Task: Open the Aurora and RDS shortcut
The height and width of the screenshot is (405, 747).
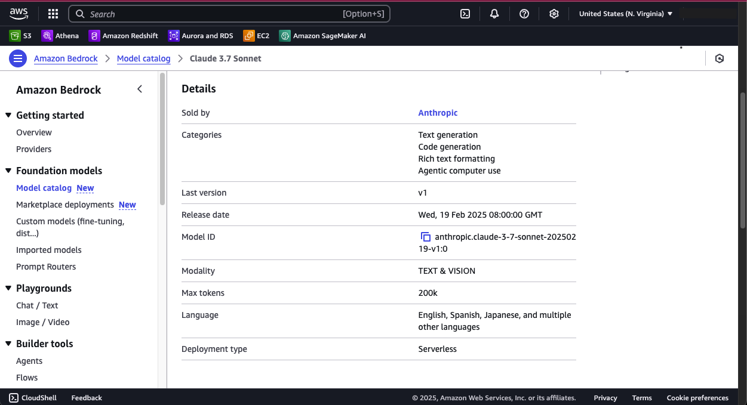Action: pos(201,36)
